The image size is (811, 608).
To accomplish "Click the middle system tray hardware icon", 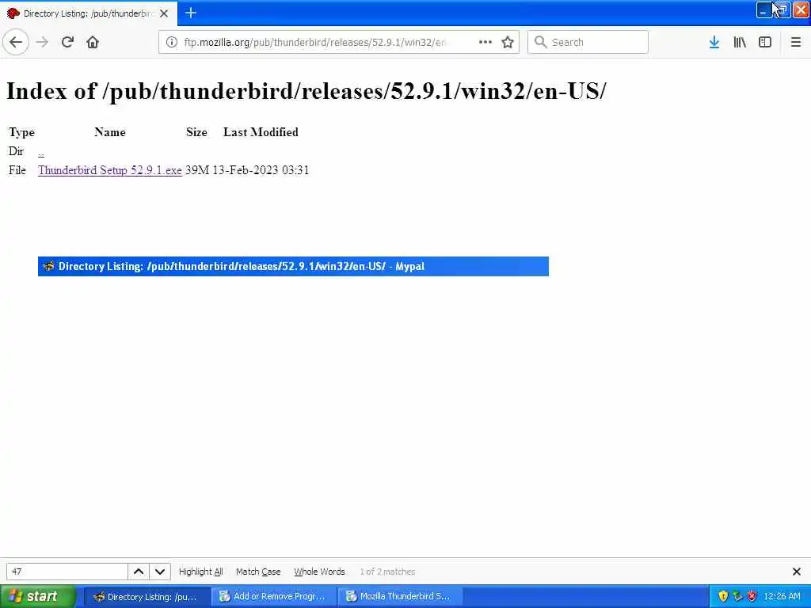I will click(737, 596).
